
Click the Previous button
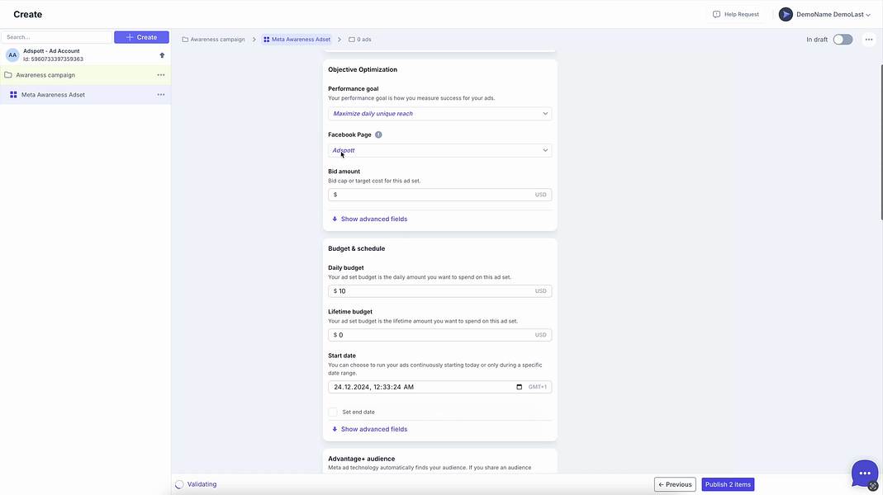coord(675,484)
